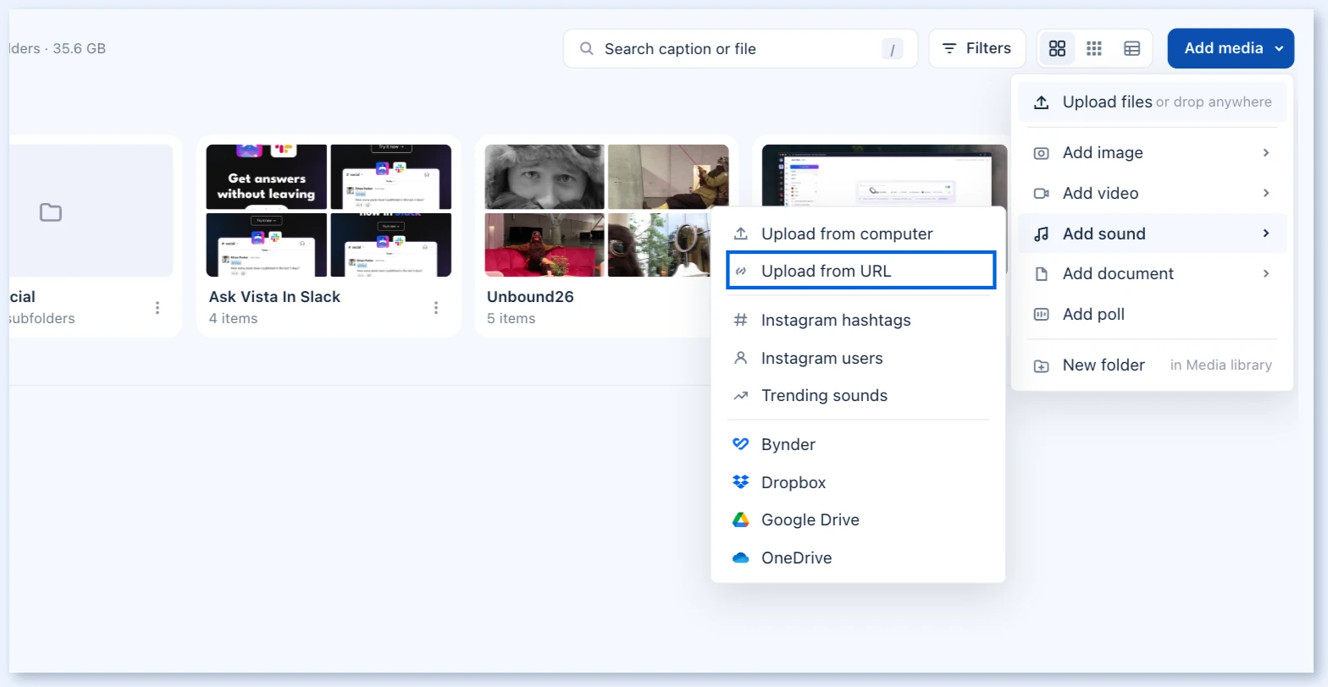
Task: Click Upload files or drop anywhere
Action: [x=1152, y=102]
